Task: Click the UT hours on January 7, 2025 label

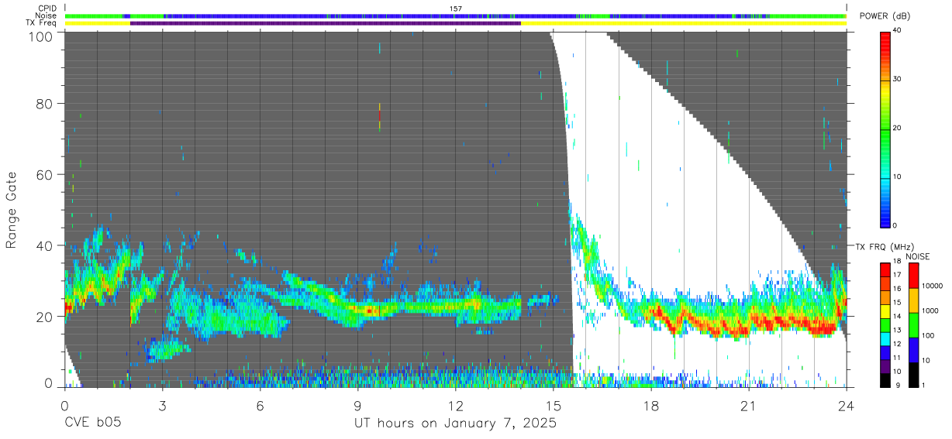Action: [455, 424]
